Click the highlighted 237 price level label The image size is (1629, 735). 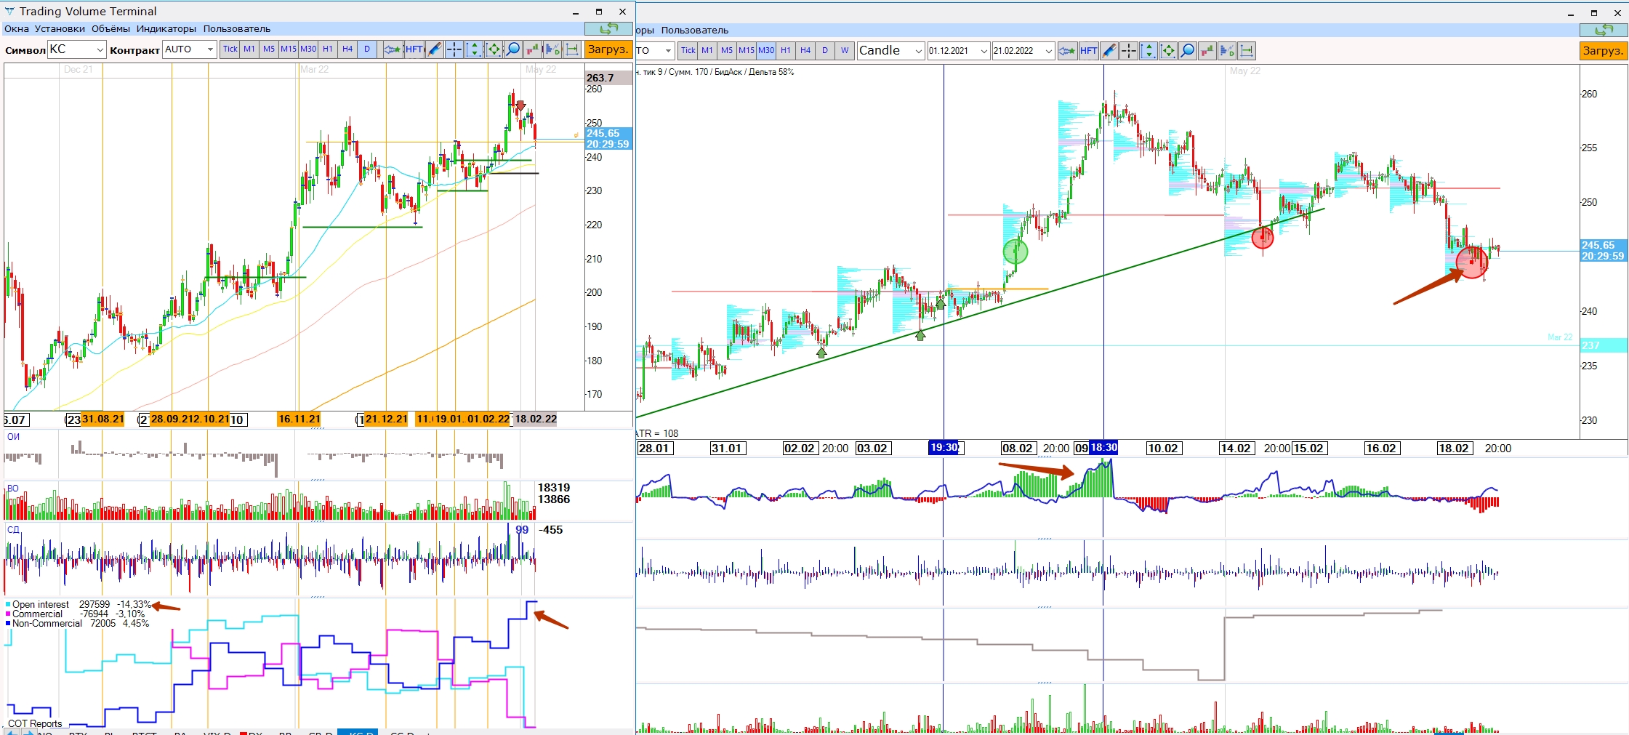click(1603, 345)
